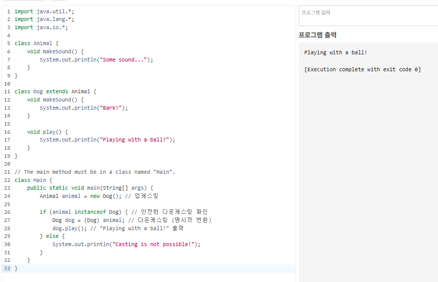Click line 3 'import java.io.*;'
This screenshot has height=282, width=438.
click(x=41, y=27)
